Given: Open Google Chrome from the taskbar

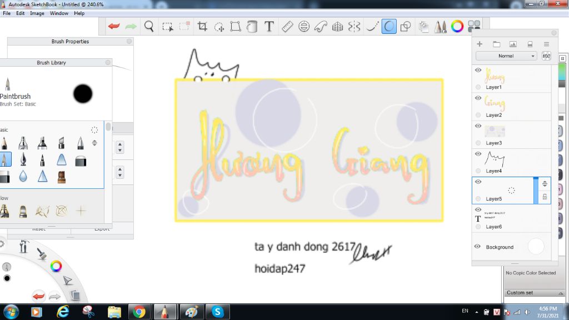Looking at the screenshot, I should (x=138, y=312).
